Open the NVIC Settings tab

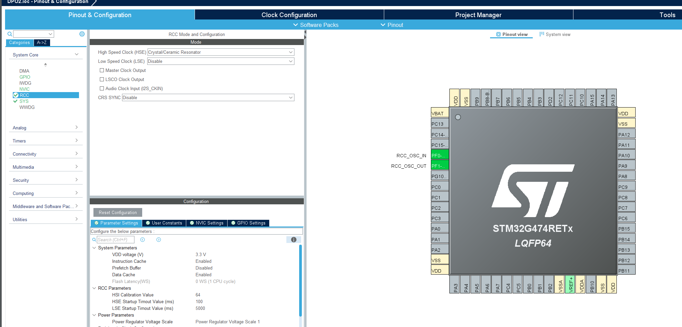[x=206, y=223]
